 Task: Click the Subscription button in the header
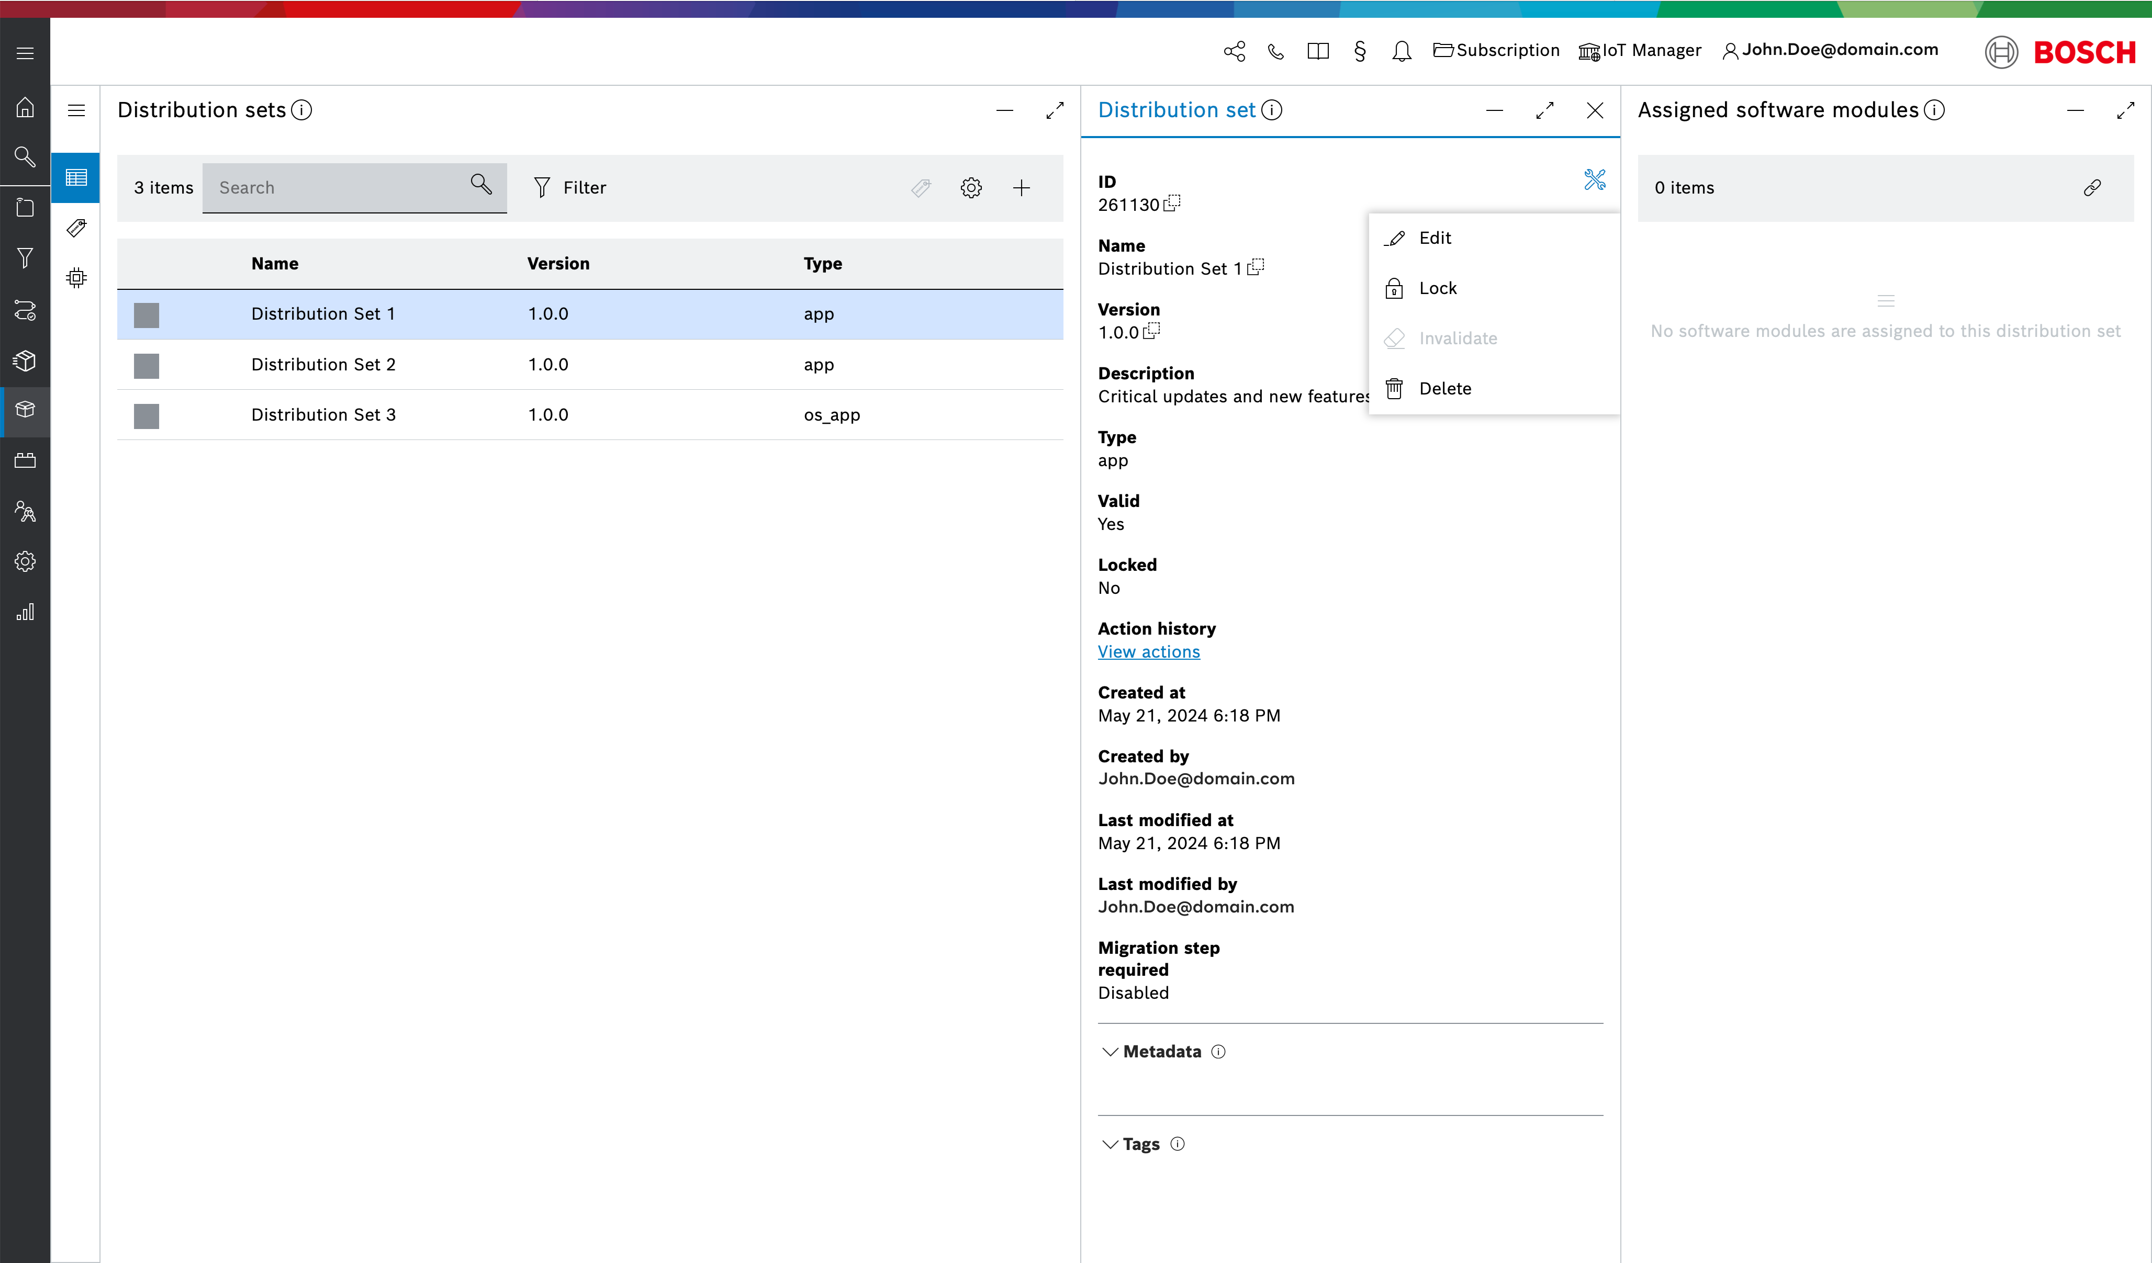click(x=1496, y=50)
